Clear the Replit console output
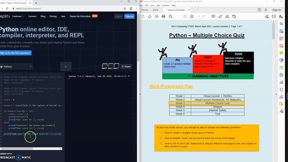 click(129, 76)
